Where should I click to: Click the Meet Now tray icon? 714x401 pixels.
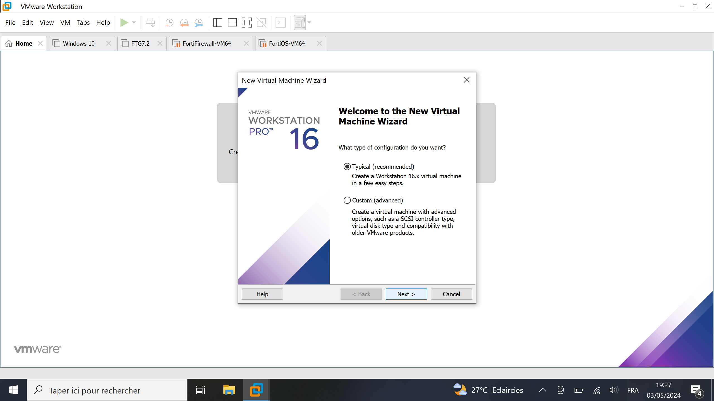coord(561,390)
